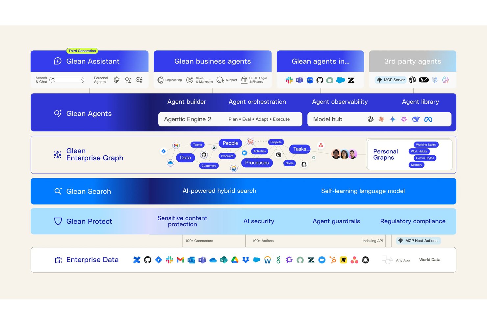Viewport: 487px width, 325px height.
Task: Click the "Agent library" label
Action: pos(421,102)
